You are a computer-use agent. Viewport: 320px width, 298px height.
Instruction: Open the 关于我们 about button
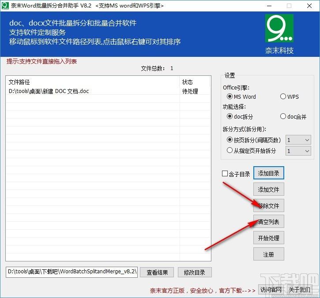click(299, 290)
